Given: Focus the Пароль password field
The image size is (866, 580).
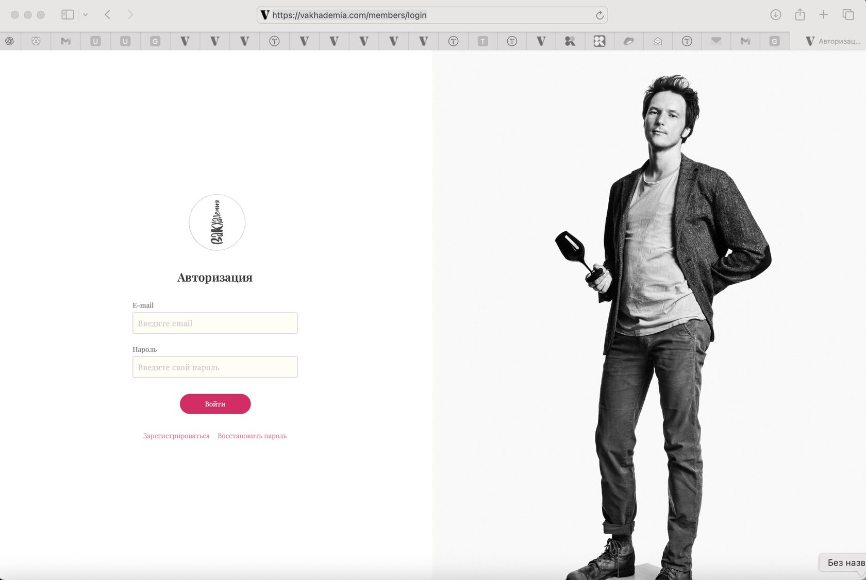Looking at the screenshot, I should [215, 367].
